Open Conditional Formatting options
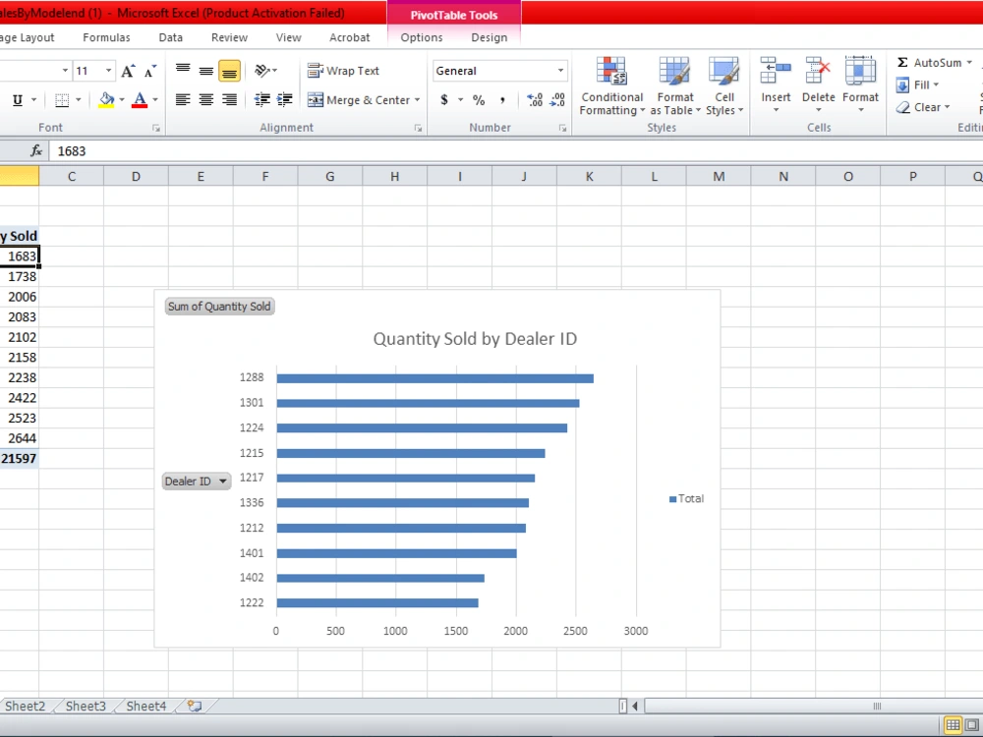This screenshot has width=983, height=737. pyautogui.click(x=610, y=86)
